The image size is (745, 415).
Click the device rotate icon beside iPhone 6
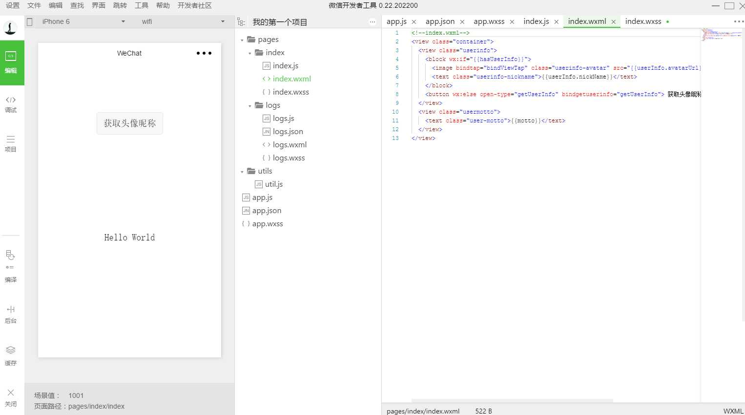(30, 21)
